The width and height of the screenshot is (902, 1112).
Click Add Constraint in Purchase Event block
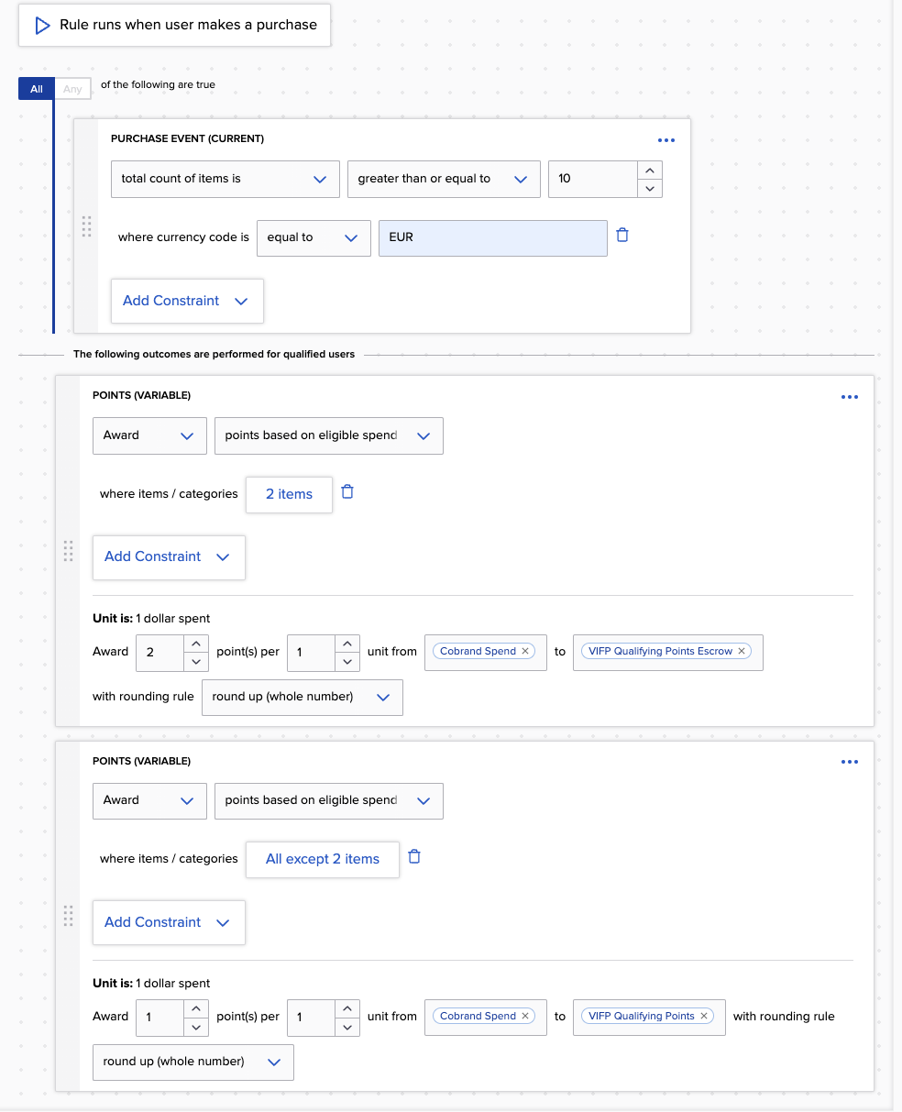[x=186, y=301]
